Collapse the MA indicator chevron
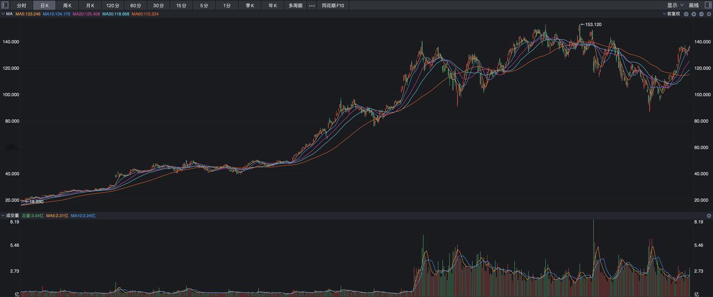 (x=3, y=14)
